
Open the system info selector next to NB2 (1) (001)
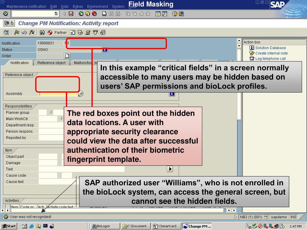[x=266, y=217]
